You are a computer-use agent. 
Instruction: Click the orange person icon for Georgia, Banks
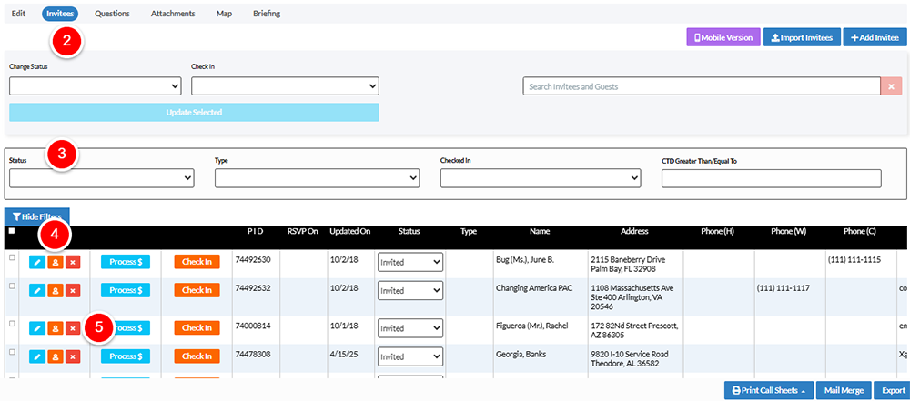tap(56, 356)
